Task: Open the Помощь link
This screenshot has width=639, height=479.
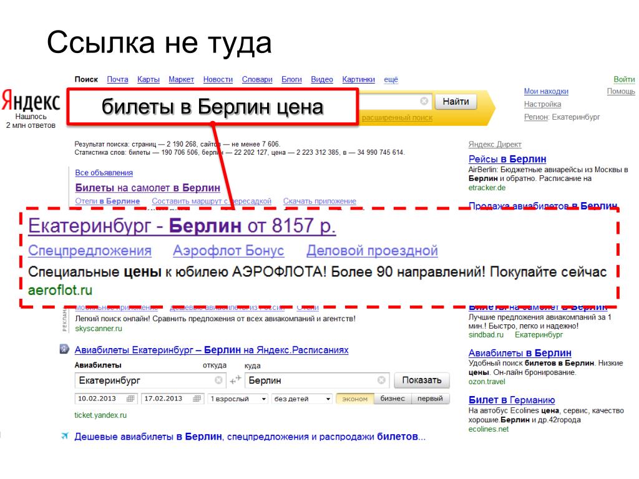Action: coord(621,92)
